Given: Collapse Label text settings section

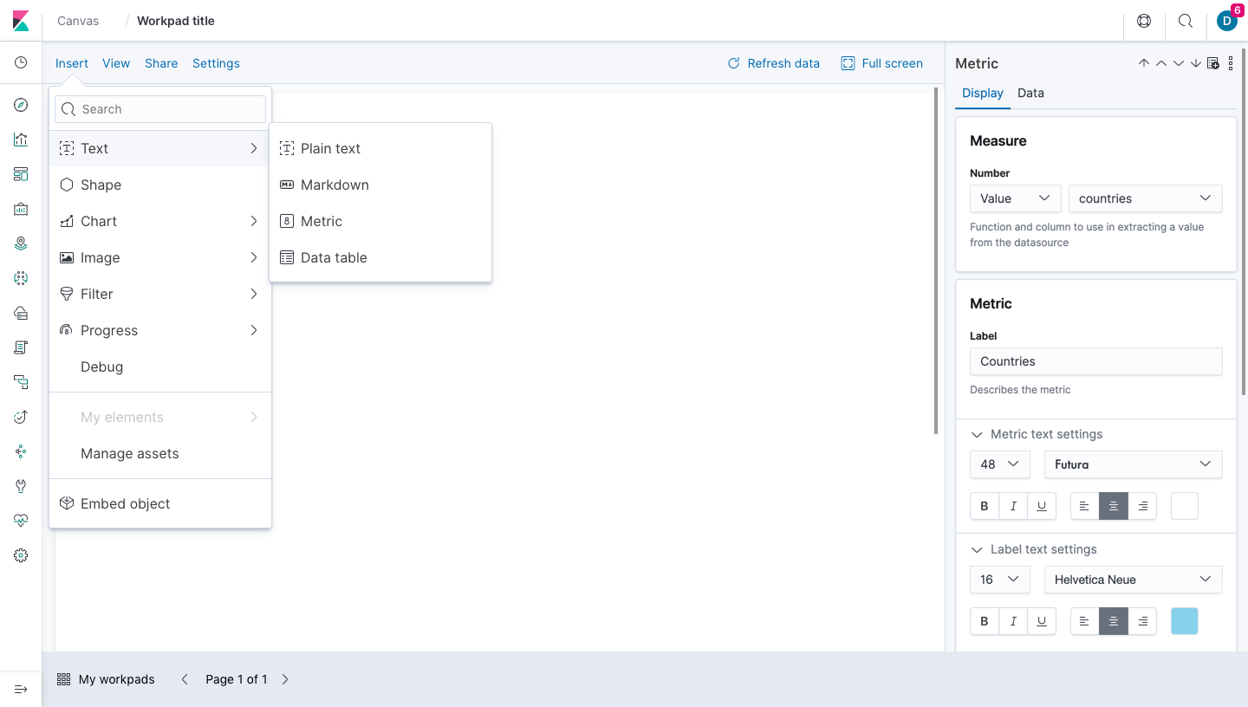Looking at the screenshot, I should coord(1034,549).
